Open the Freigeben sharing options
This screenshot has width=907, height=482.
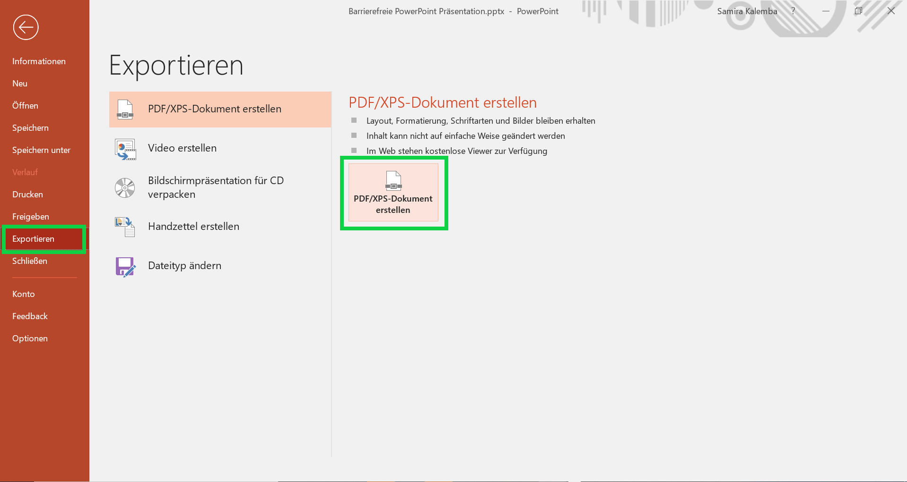pos(30,216)
